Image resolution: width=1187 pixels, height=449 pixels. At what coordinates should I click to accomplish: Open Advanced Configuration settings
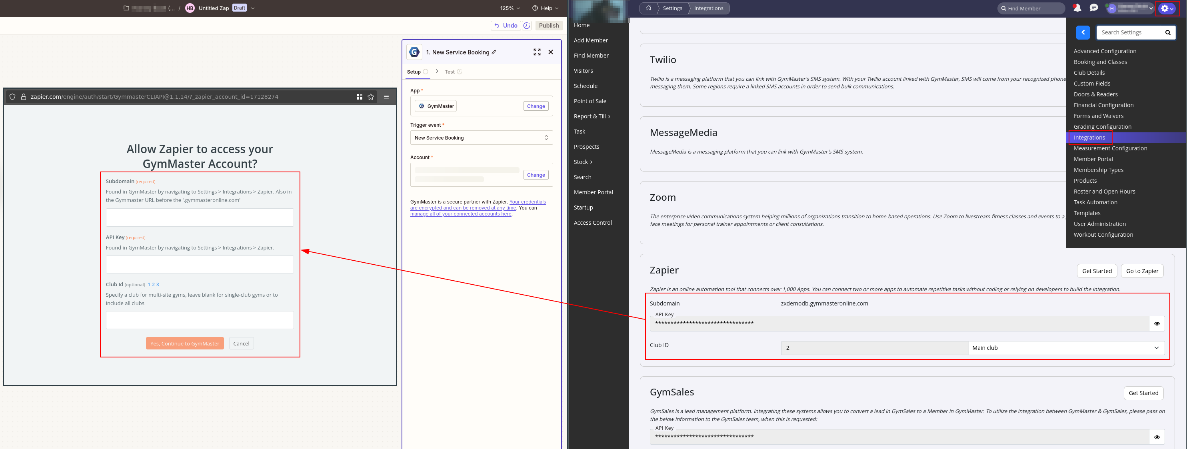tap(1105, 51)
